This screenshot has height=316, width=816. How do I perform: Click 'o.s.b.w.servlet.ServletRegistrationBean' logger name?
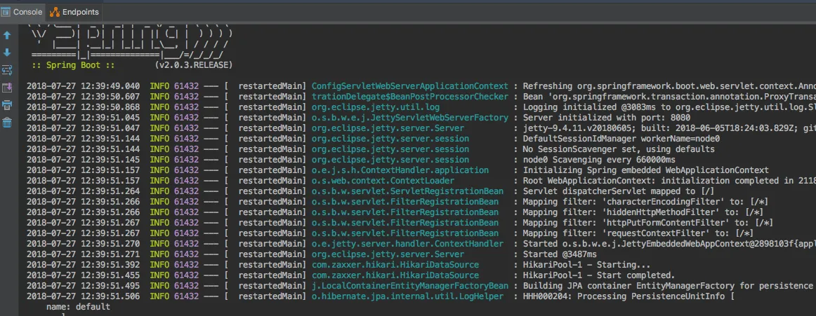407,191
